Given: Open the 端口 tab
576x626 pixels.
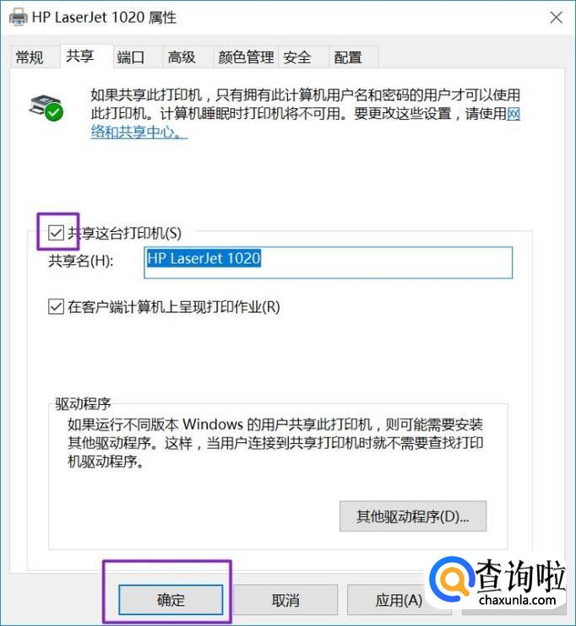Looking at the screenshot, I should click(131, 57).
